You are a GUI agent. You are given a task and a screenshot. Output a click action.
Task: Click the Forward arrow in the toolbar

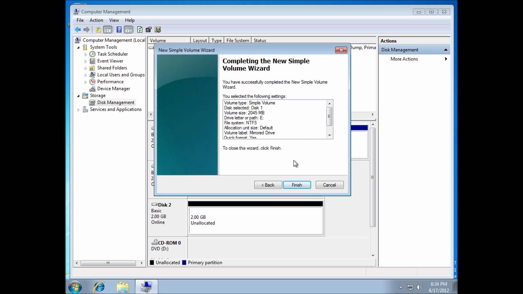point(86,29)
